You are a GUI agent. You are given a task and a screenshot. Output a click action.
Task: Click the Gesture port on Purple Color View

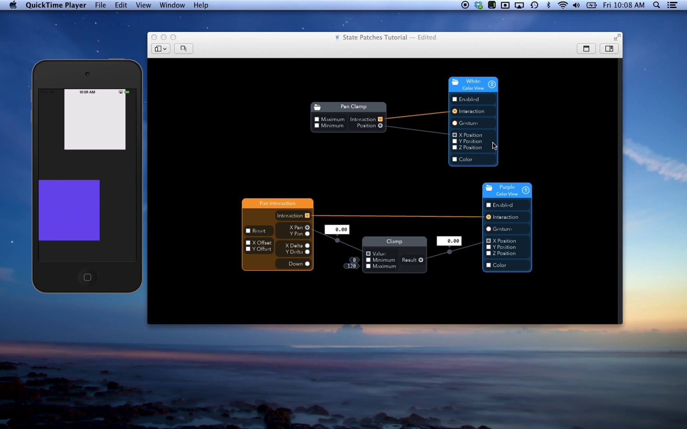(x=489, y=229)
